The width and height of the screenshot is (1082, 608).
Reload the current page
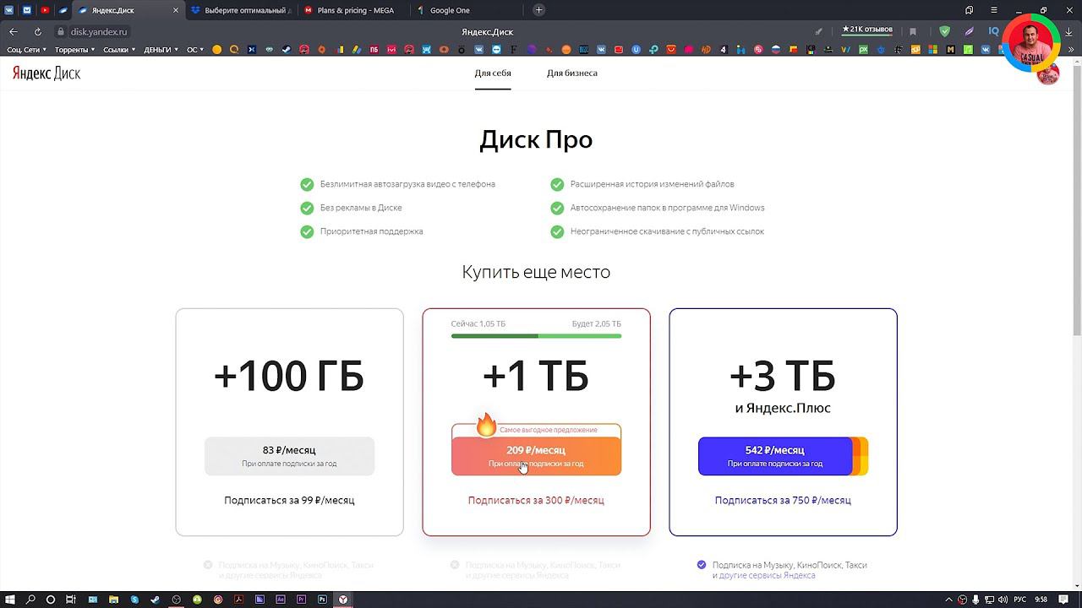click(x=37, y=31)
